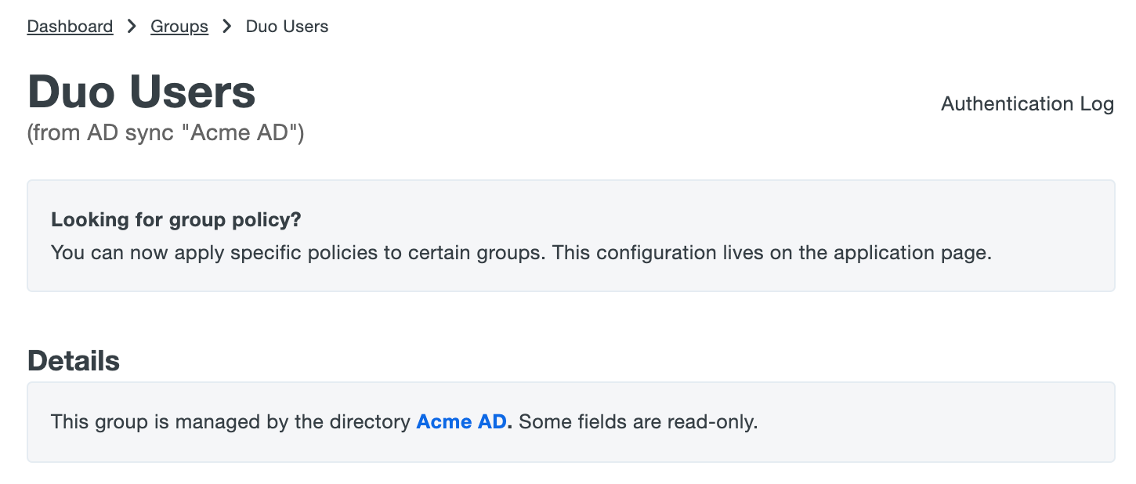The width and height of the screenshot is (1136, 484).
Task: Click the Duo Users page heading
Action: [x=141, y=92]
